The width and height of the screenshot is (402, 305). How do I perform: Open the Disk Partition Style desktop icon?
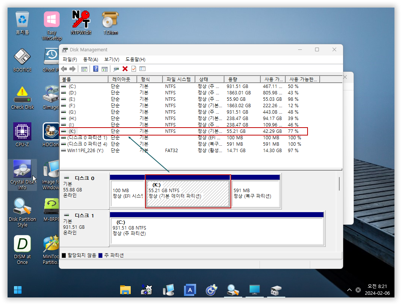point(22,212)
